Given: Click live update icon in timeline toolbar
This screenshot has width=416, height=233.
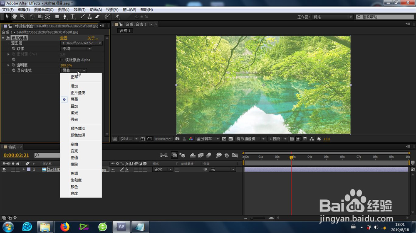Looking at the screenshot, I should tap(174, 155).
